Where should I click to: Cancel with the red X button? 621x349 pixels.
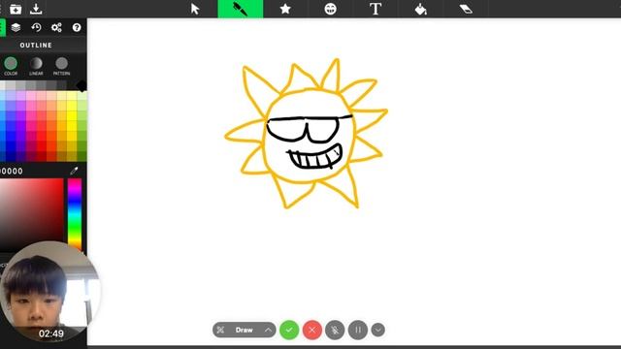click(312, 330)
